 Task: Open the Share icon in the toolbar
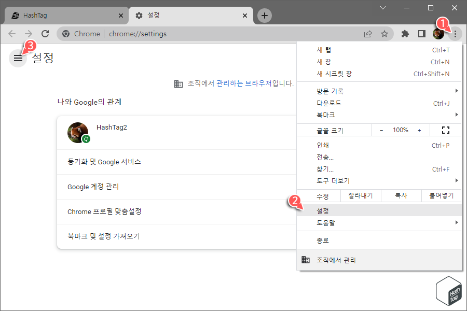click(368, 33)
